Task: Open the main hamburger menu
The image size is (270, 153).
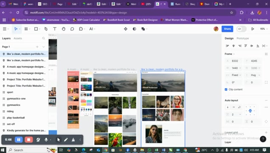Action: pyautogui.click(x=5, y=29)
